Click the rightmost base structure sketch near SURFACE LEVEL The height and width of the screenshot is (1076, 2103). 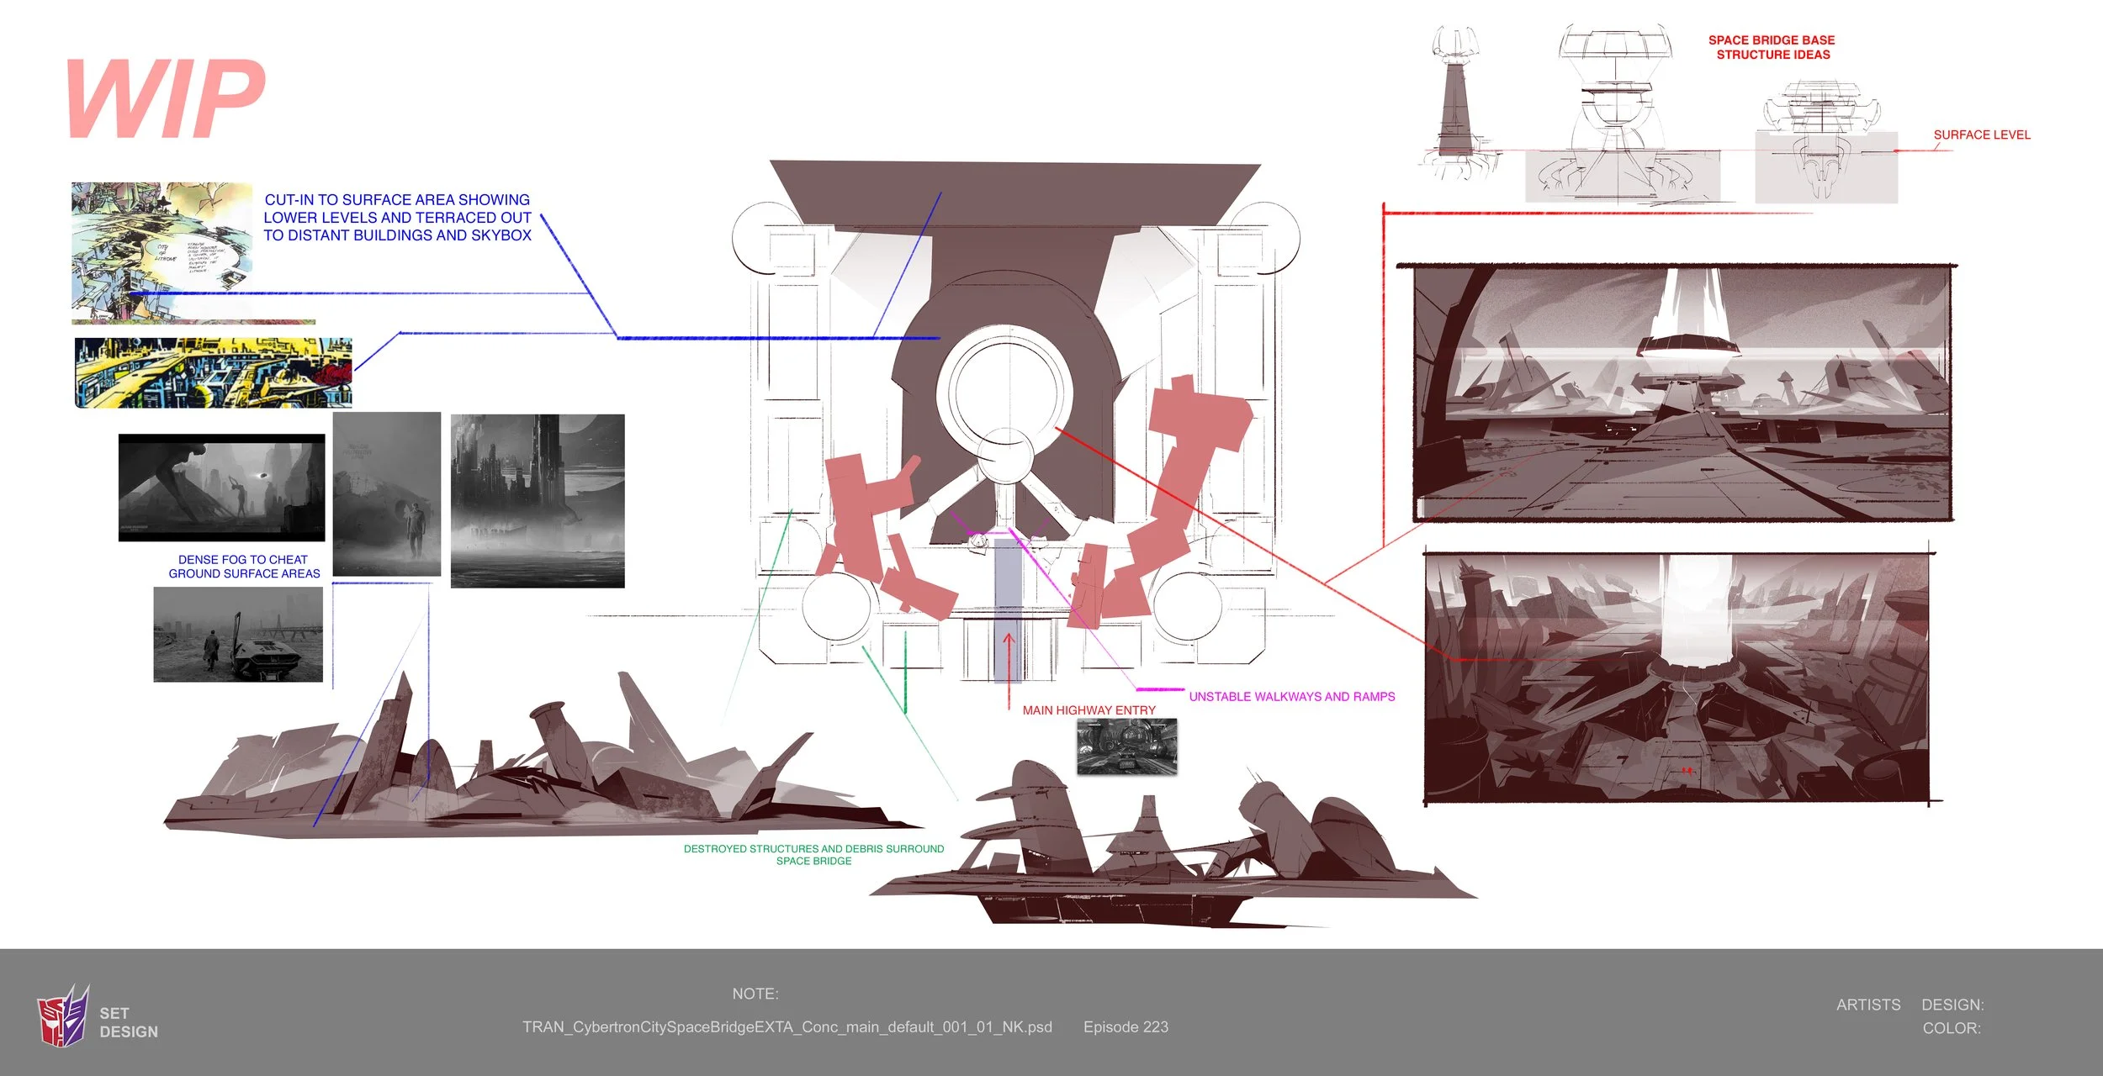(x=1825, y=141)
